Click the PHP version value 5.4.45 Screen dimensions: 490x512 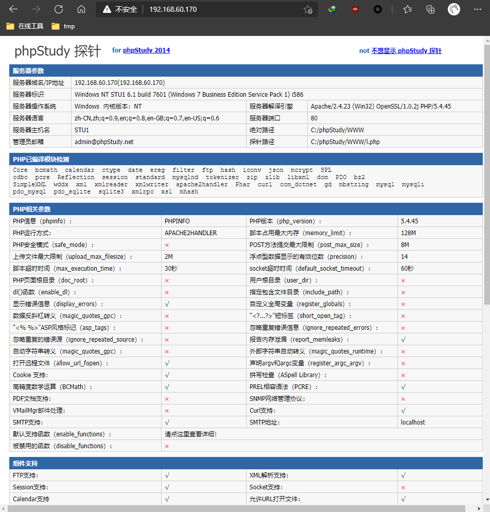409,221
